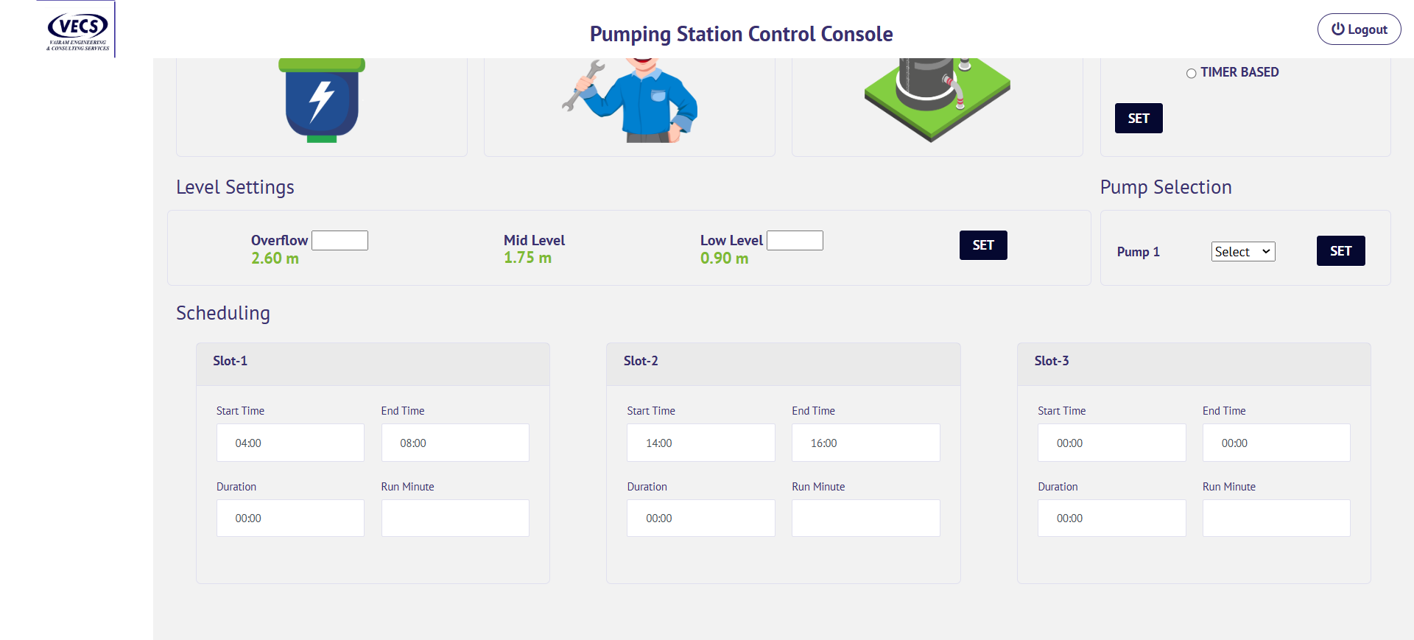Edit Slot-3 End Time field
This screenshot has height=640, width=1414.
[1276, 443]
